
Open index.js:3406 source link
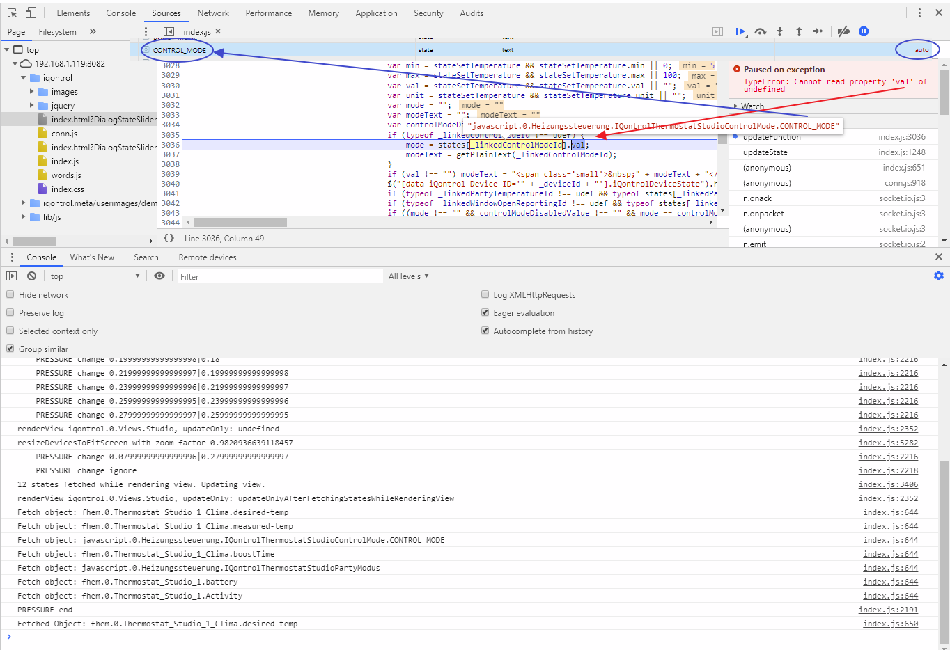[888, 484]
